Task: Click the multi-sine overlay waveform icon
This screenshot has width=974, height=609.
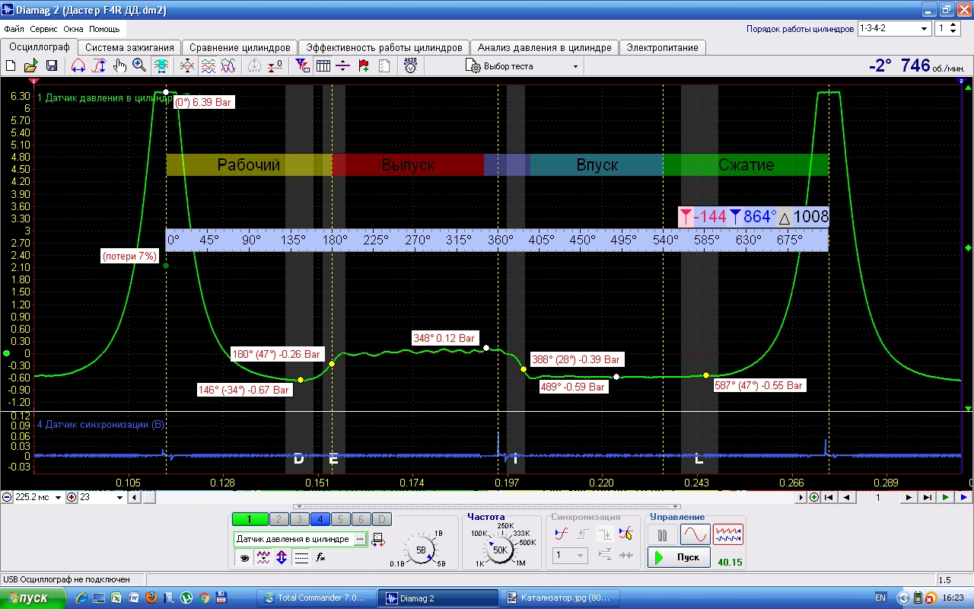Action: click(228, 66)
